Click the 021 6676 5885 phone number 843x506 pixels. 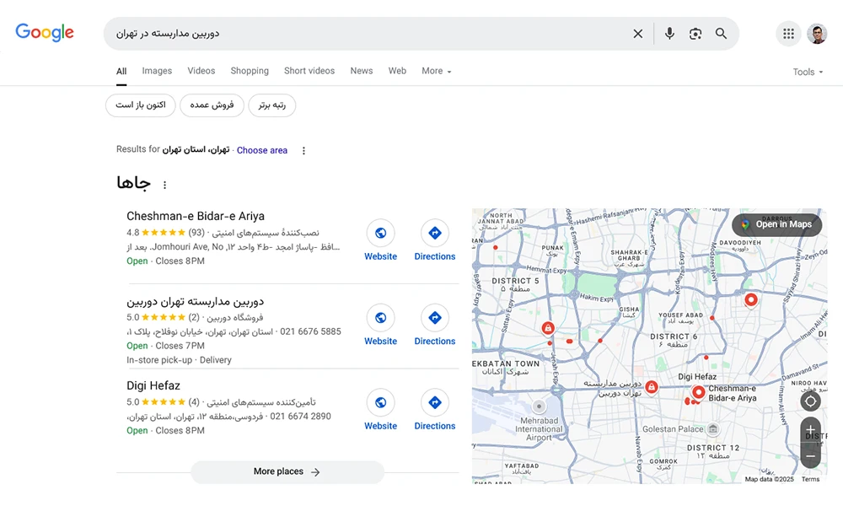coord(310,331)
